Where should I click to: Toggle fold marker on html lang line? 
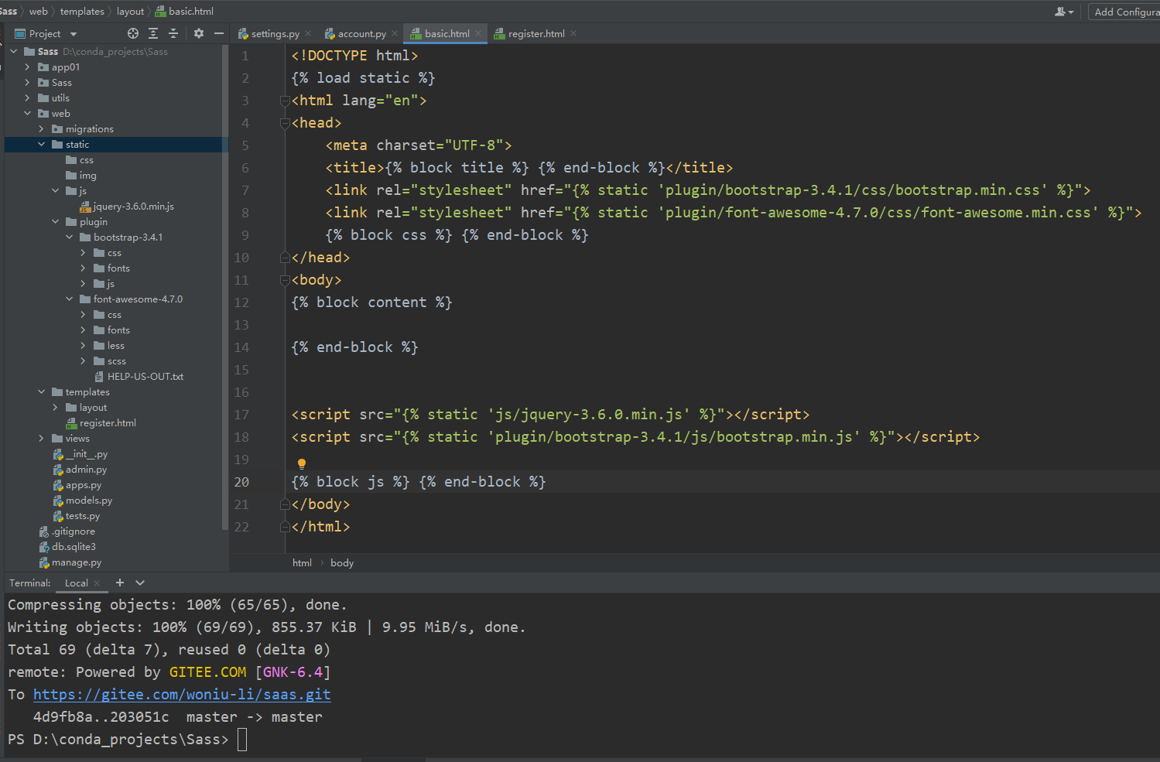tap(285, 101)
